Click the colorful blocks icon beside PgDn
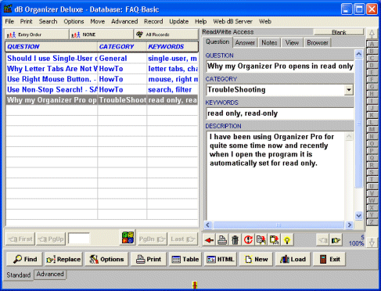Screen dimensions: 381x291 point(128,238)
